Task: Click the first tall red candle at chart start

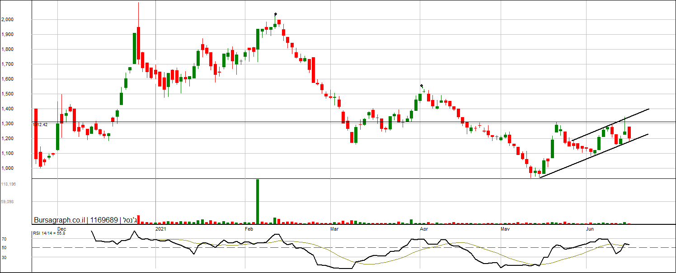Action: point(36,134)
